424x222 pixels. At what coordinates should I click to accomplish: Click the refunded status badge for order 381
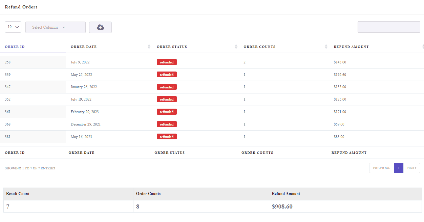click(x=167, y=136)
